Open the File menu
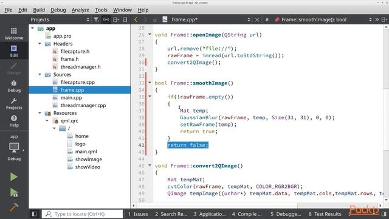This screenshot has width=389, height=219. tap(8, 10)
